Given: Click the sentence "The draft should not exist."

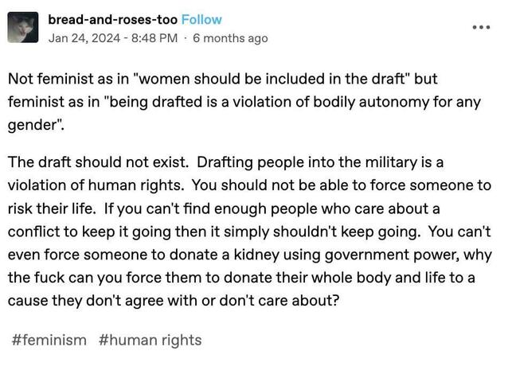Looking at the screenshot, I should (x=98, y=162).
